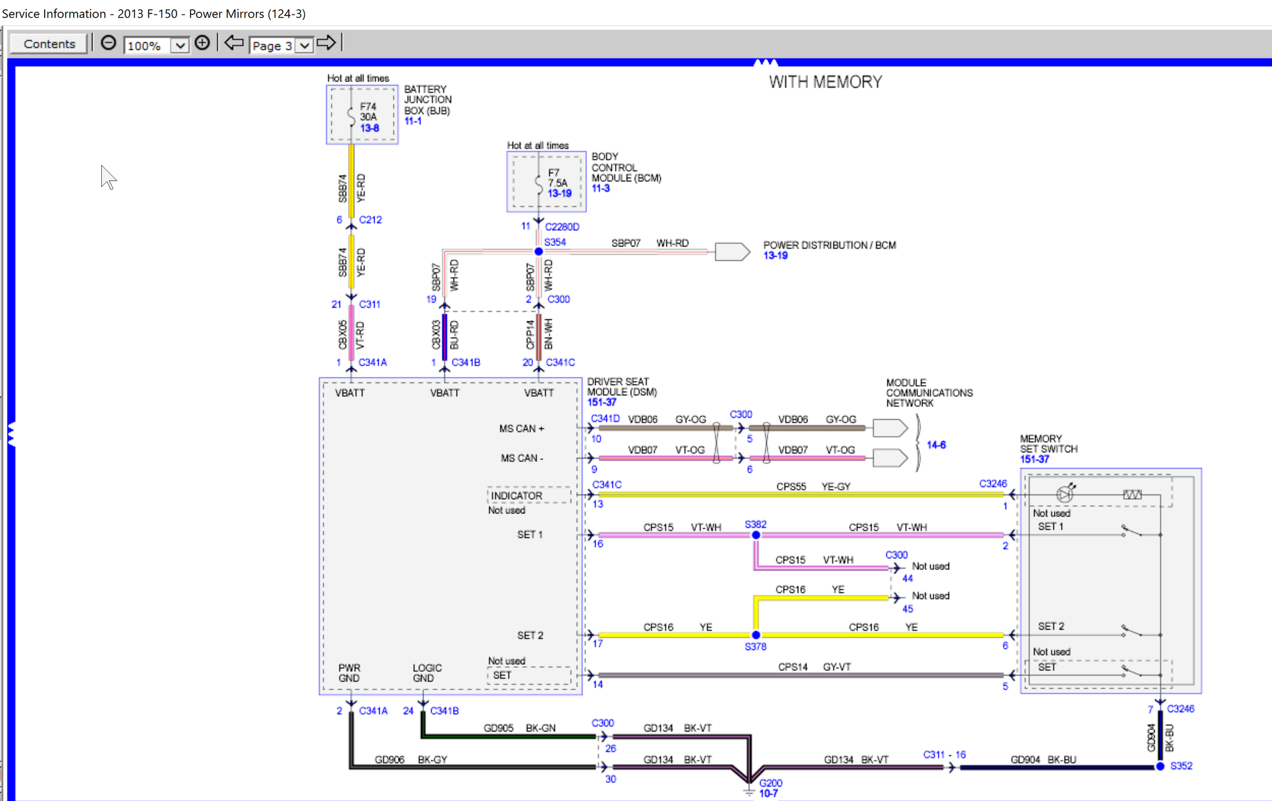Click the top border expand marker
The image size is (1272, 801).
tap(765, 62)
